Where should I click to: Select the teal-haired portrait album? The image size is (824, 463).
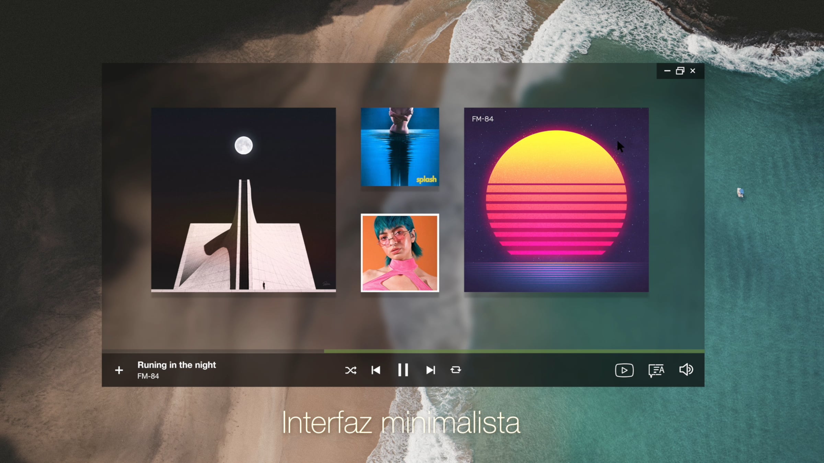click(400, 253)
